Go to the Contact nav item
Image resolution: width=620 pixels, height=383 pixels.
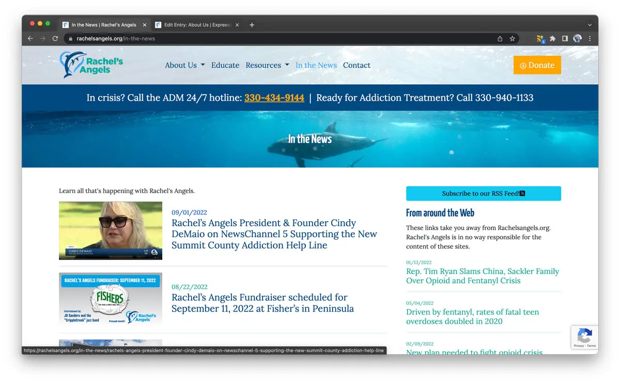[x=357, y=65]
